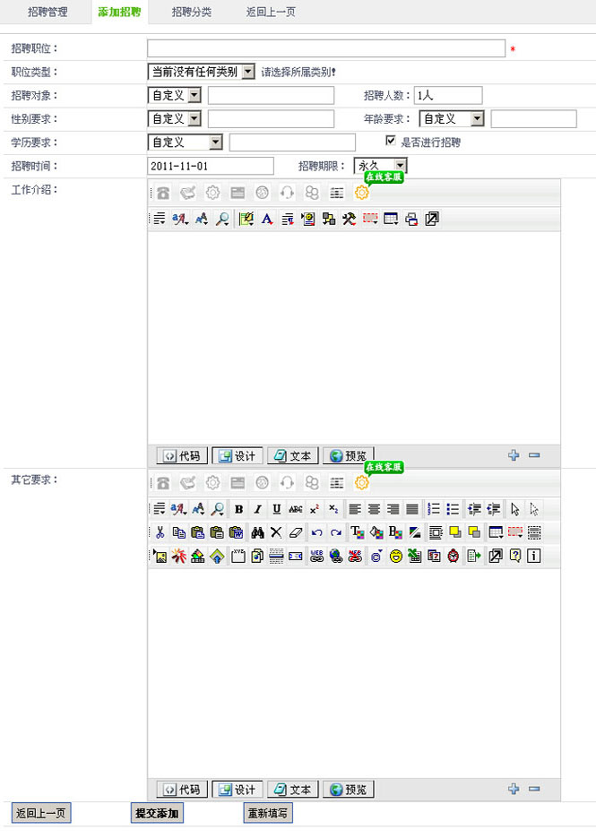The width and height of the screenshot is (596, 838).
Task: Click the Undo arrow icon
Action: 316,532
